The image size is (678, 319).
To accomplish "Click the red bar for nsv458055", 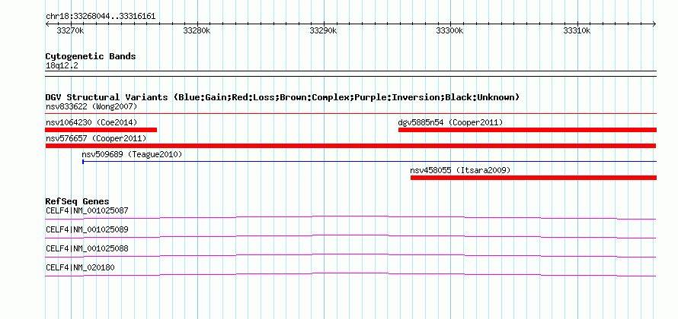I will [533, 178].
